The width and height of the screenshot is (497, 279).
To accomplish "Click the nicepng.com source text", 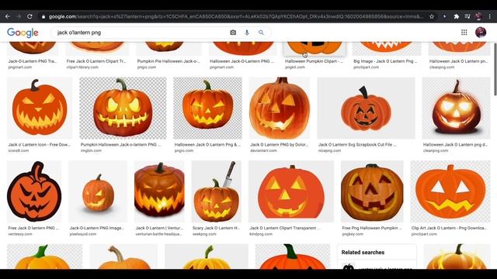I will coord(329,150).
